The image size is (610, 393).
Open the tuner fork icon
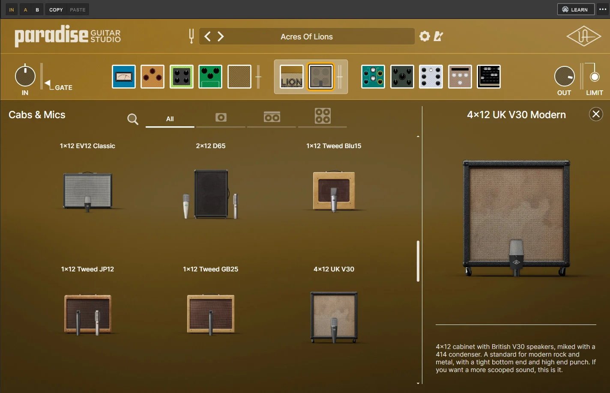(191, 36)
